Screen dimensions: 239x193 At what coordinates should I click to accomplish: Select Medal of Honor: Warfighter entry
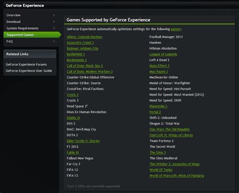[x=170, y=83]
